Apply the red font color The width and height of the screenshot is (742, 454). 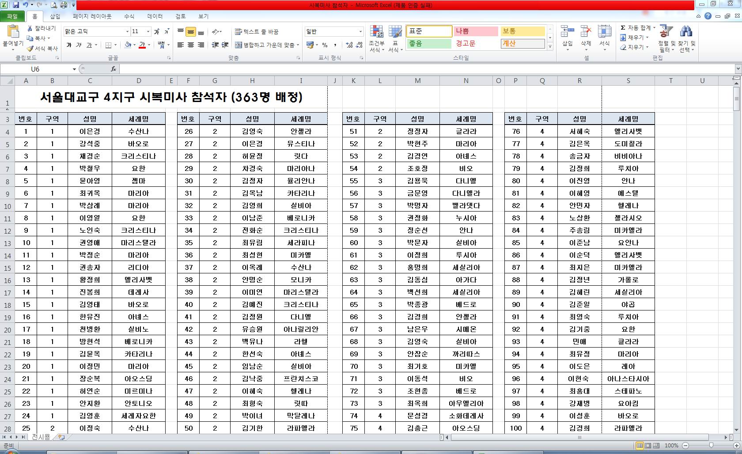point(142,45)
